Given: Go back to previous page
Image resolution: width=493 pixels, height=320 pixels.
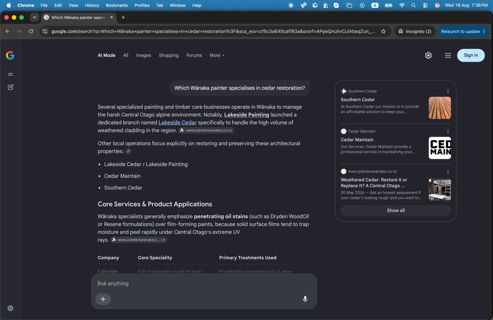Looking at the screenshot, I should click(x=8, y=31).
